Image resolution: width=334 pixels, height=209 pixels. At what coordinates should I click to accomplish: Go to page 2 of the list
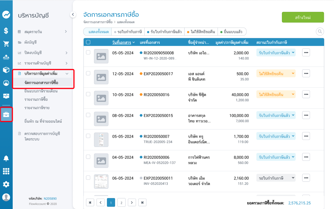click(121, 203)
